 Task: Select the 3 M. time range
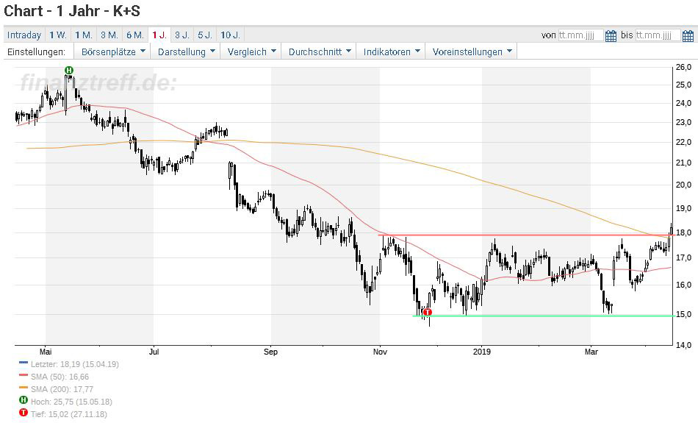coord(109,35)
